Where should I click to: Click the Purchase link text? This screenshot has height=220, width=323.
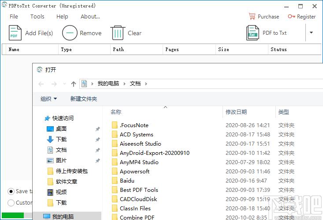click(268, 17)
